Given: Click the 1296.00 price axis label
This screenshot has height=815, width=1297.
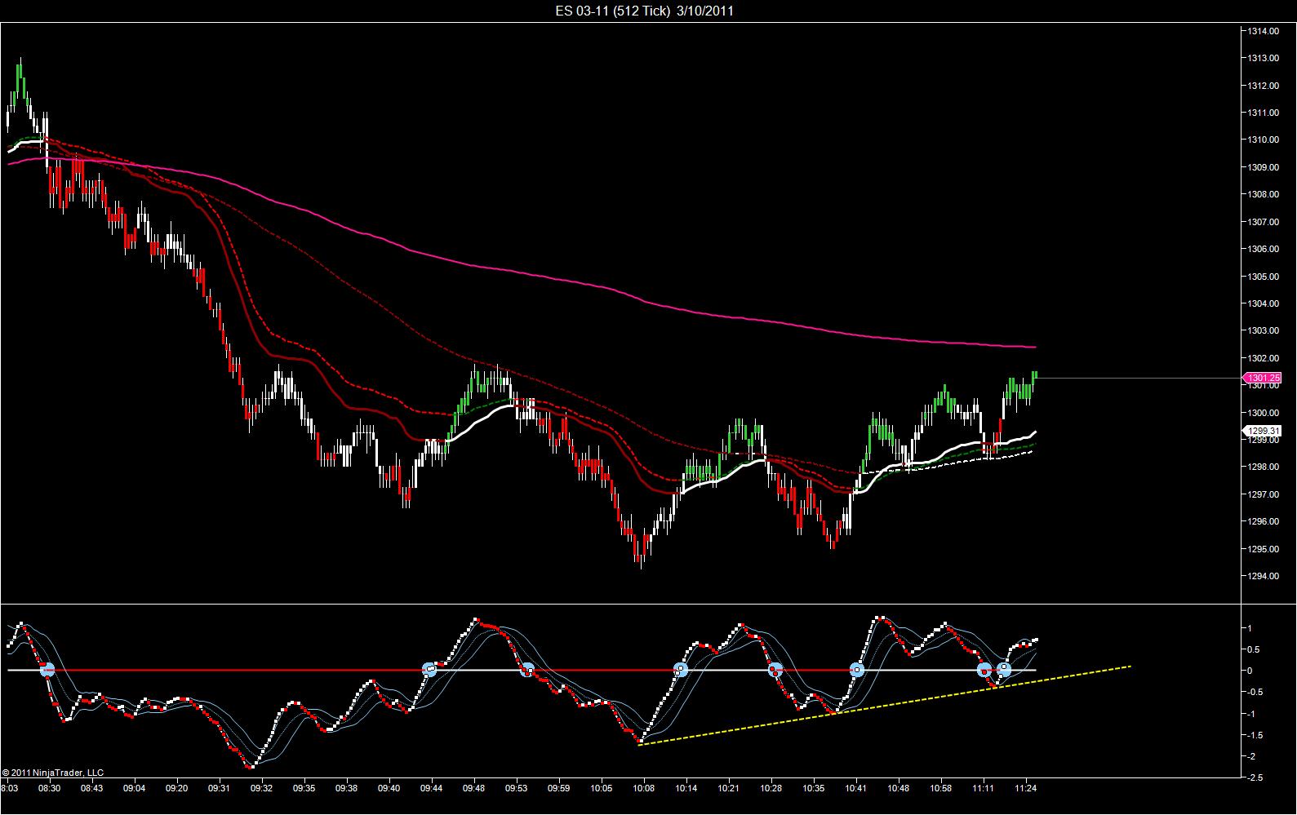Looking at the screenshot, I should click(x=1264, y=521).
